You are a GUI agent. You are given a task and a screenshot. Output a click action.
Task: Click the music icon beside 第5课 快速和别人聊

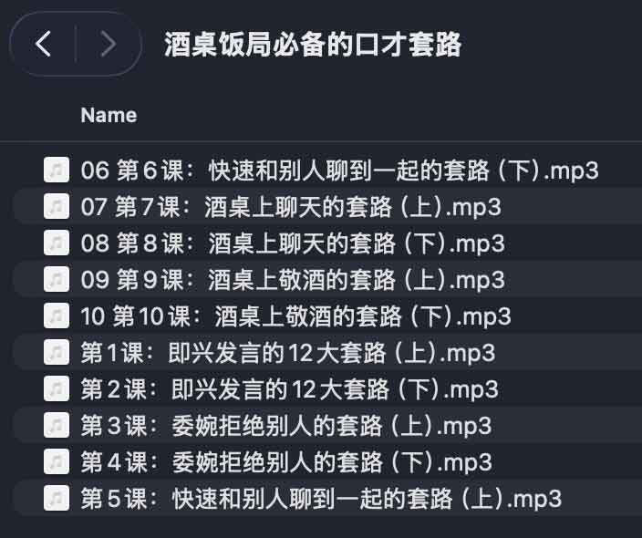click(x=57, y=499)
